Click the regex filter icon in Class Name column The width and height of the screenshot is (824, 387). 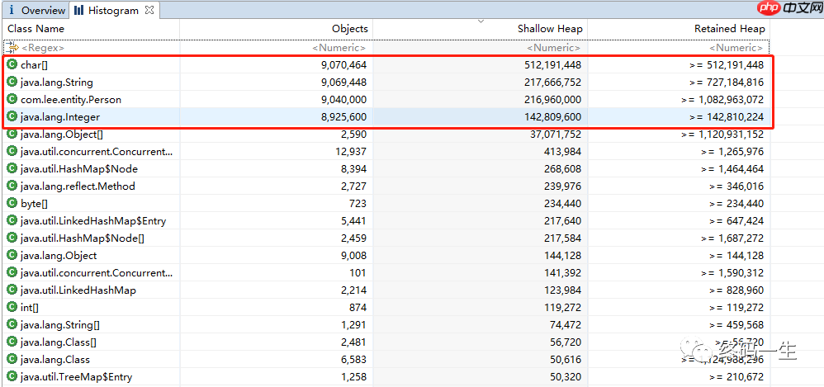[12, 48]
